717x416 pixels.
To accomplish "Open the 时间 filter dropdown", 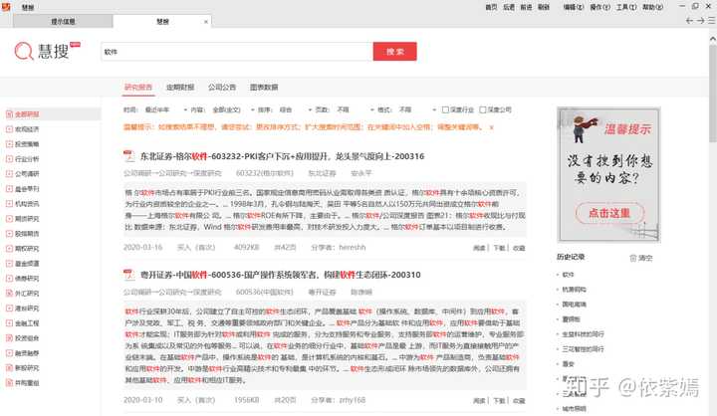I will click(165, 109).
